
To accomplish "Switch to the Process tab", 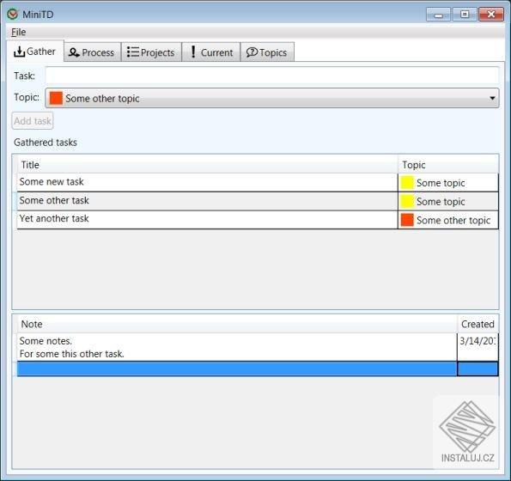I will click(x=92, y=52).
